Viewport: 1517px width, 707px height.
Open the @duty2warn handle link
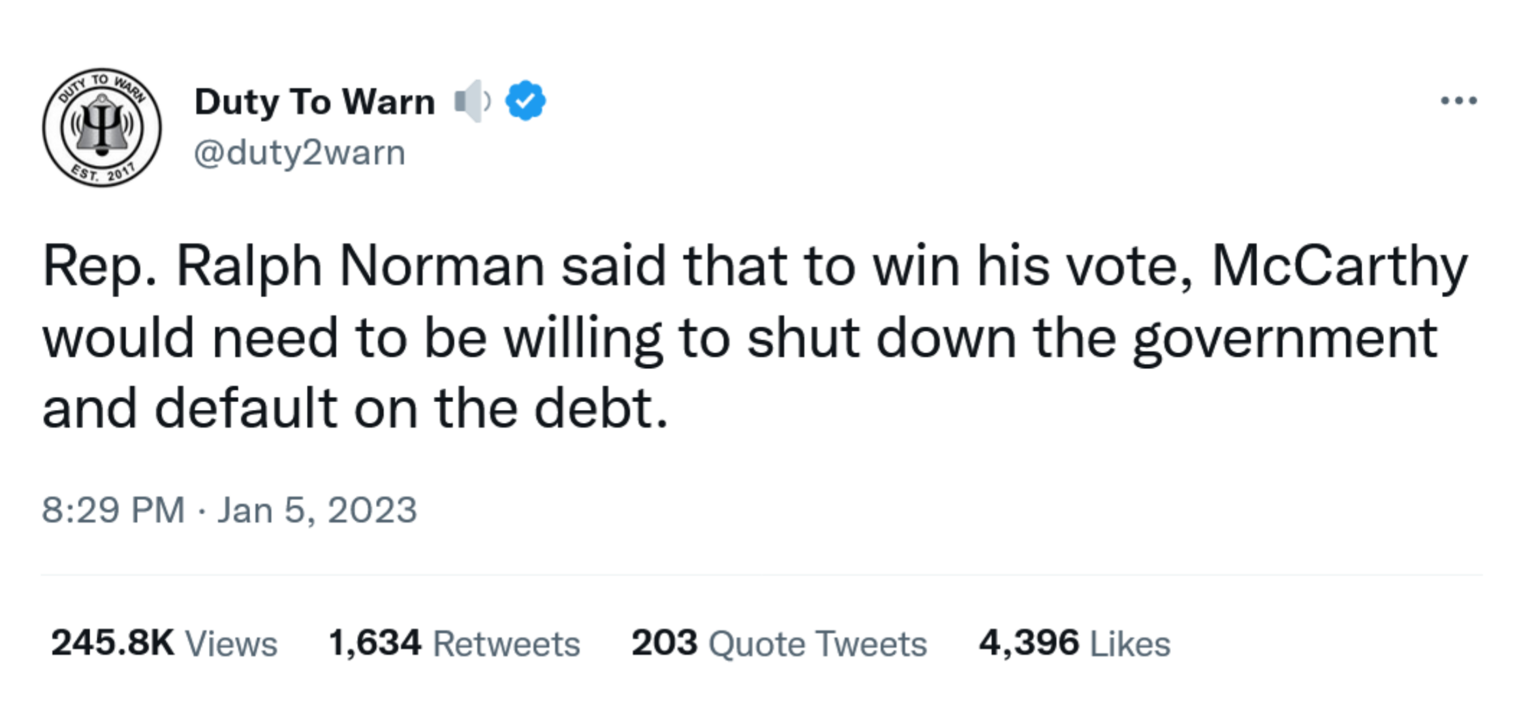(300, 153)
